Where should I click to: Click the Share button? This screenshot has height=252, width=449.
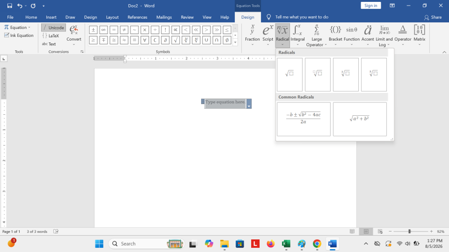click(433, 17)
